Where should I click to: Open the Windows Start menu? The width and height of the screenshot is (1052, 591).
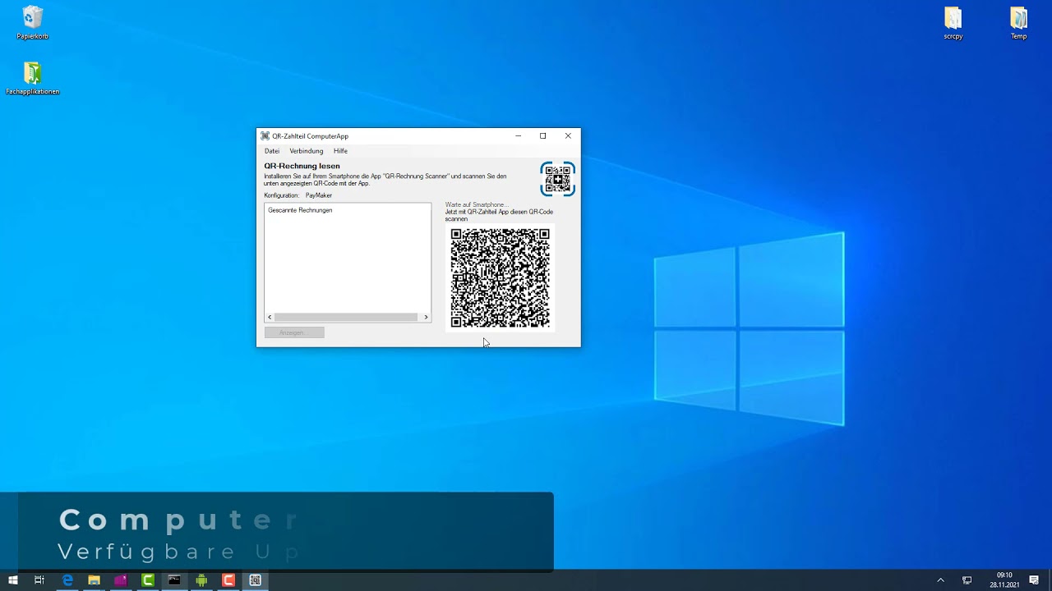(13, 580)
